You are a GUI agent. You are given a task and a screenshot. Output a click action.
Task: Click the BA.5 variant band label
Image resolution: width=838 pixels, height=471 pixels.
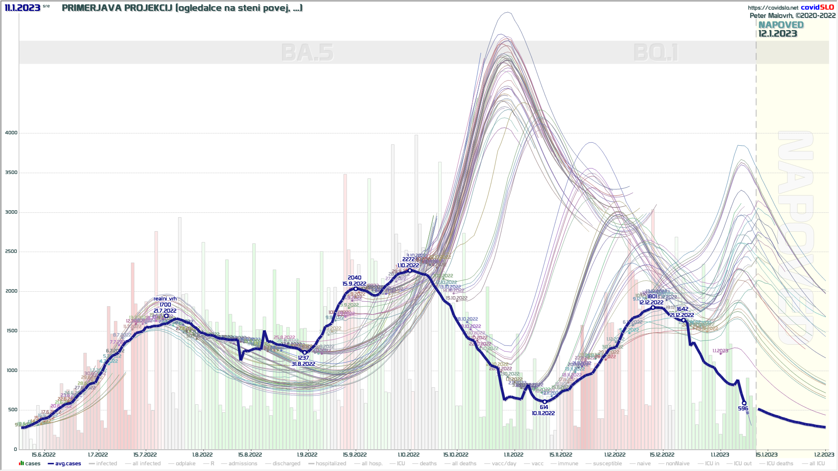coord(307,53)
